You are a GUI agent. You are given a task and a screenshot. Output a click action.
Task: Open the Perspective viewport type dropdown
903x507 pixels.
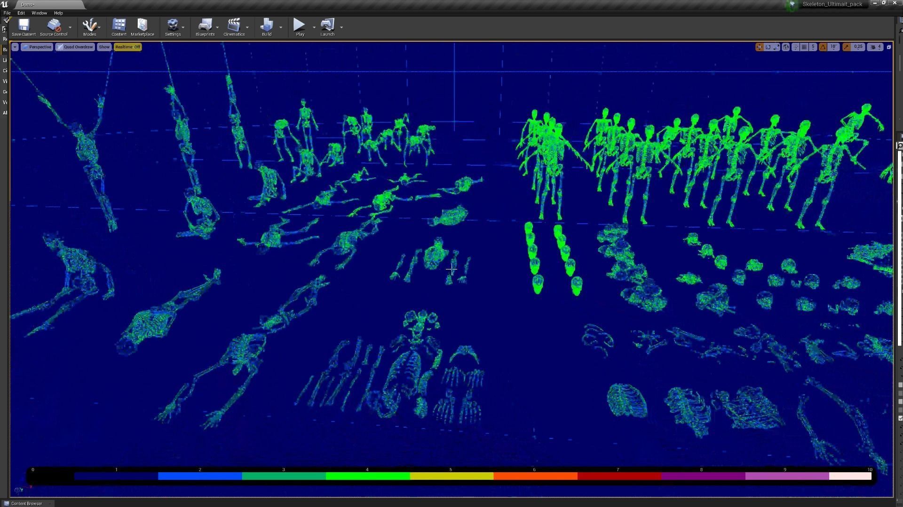tap(37, 47)
